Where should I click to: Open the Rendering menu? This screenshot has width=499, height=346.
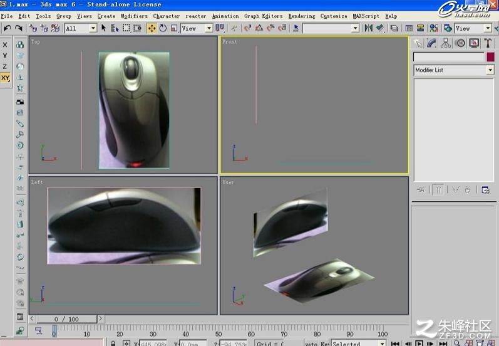[x=302, y=16]
